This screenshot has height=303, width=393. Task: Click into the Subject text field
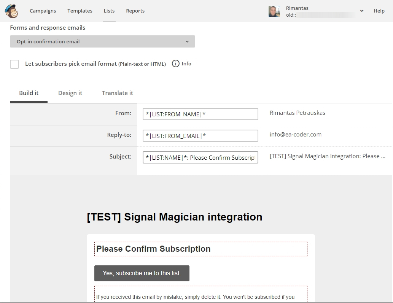pos(200,157)
